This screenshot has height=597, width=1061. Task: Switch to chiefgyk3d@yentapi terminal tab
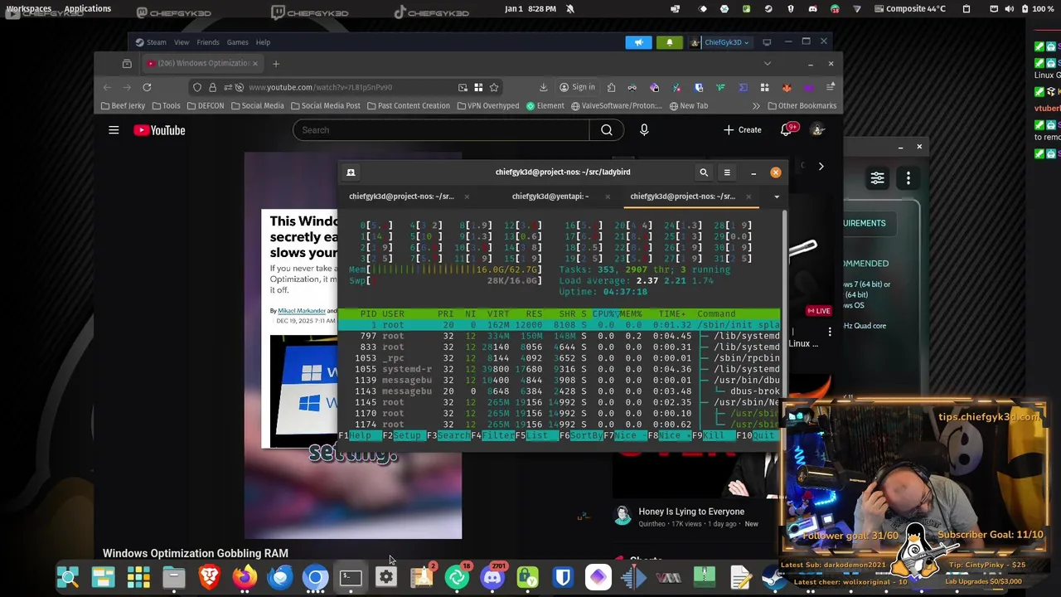550,197
